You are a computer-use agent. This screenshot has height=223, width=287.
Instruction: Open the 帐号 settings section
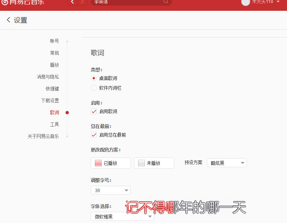coord(54,41)
